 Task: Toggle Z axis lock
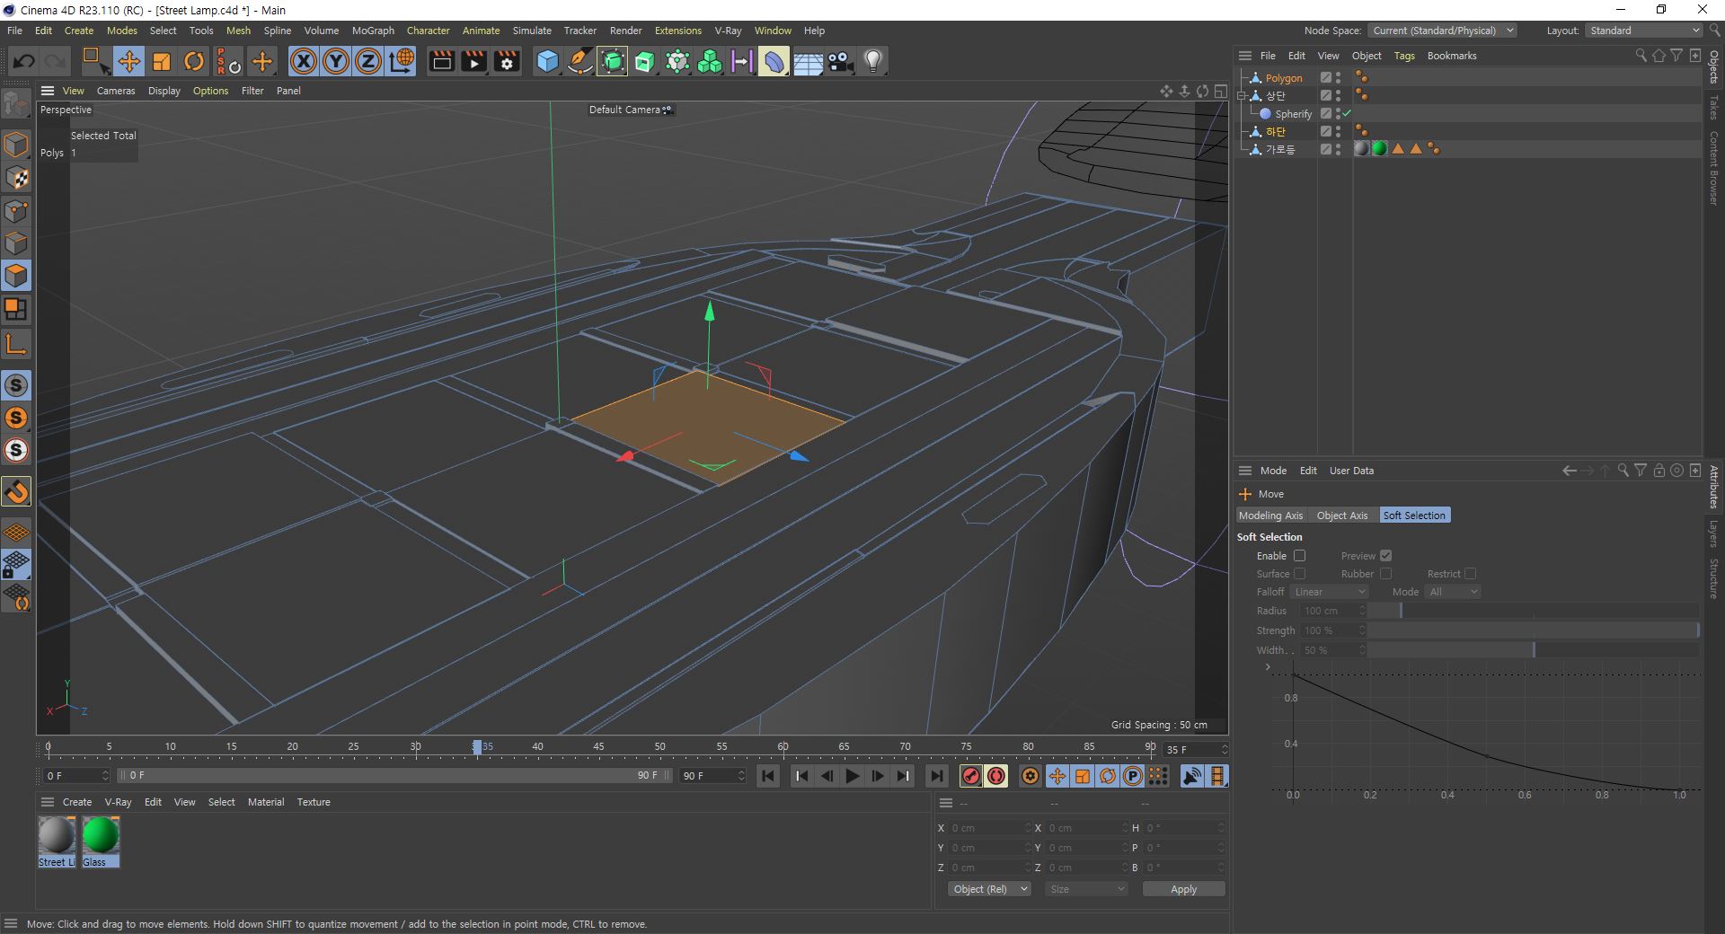coord(368,61)
